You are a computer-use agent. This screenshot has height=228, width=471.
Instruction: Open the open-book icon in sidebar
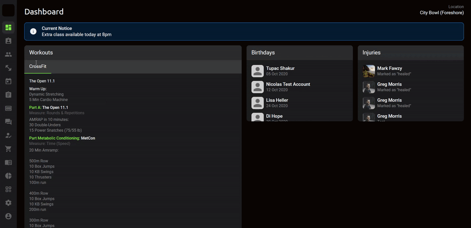pos(8,162)
